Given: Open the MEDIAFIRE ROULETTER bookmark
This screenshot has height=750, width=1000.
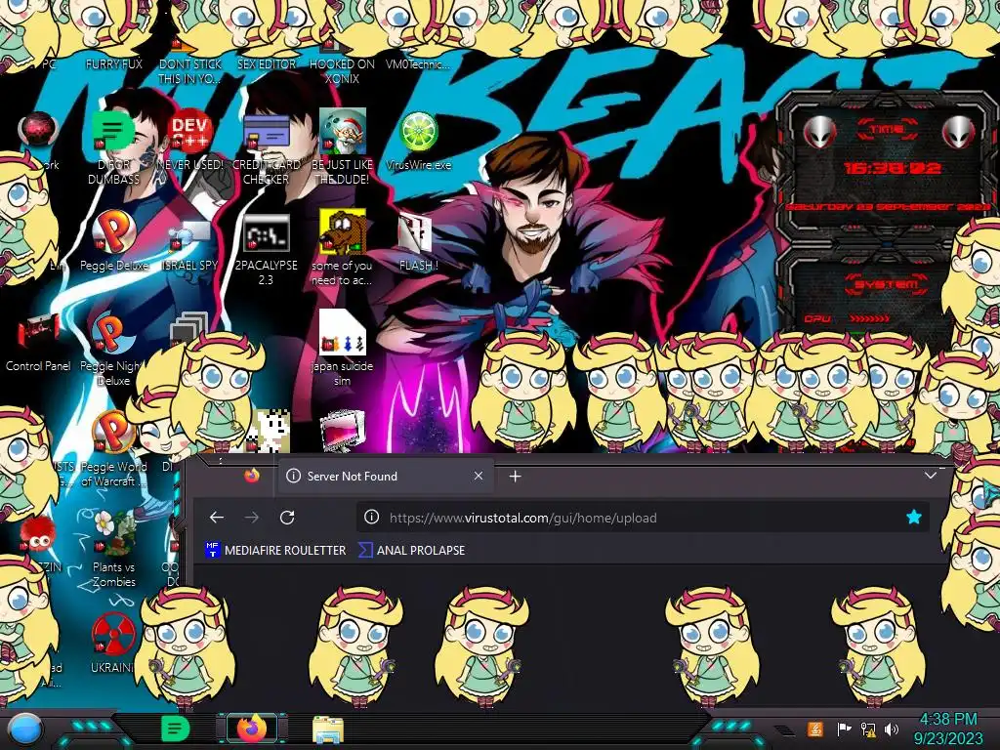Looking at the screenshot, I should tap(275, 550).
